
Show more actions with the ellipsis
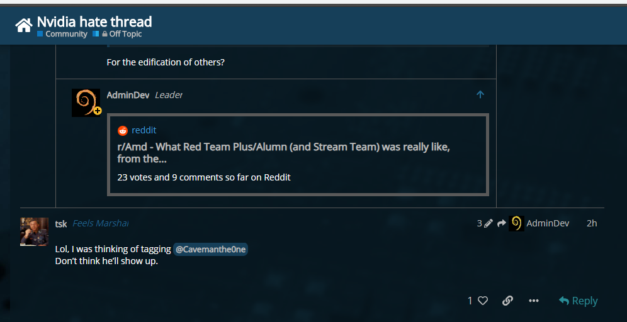[x=534, y=301]
